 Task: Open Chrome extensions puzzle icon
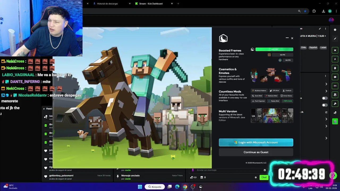[314, 11]
